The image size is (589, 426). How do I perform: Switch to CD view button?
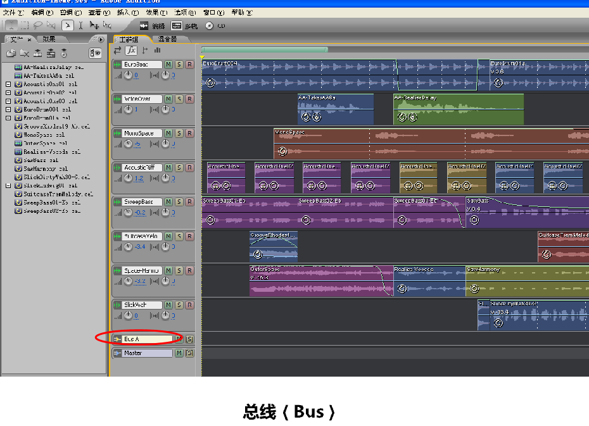tap(215, 26)
